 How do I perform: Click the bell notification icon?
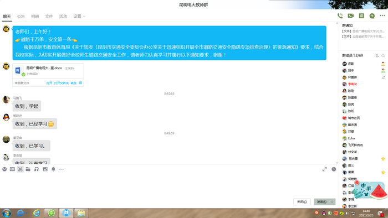[53, 169]
